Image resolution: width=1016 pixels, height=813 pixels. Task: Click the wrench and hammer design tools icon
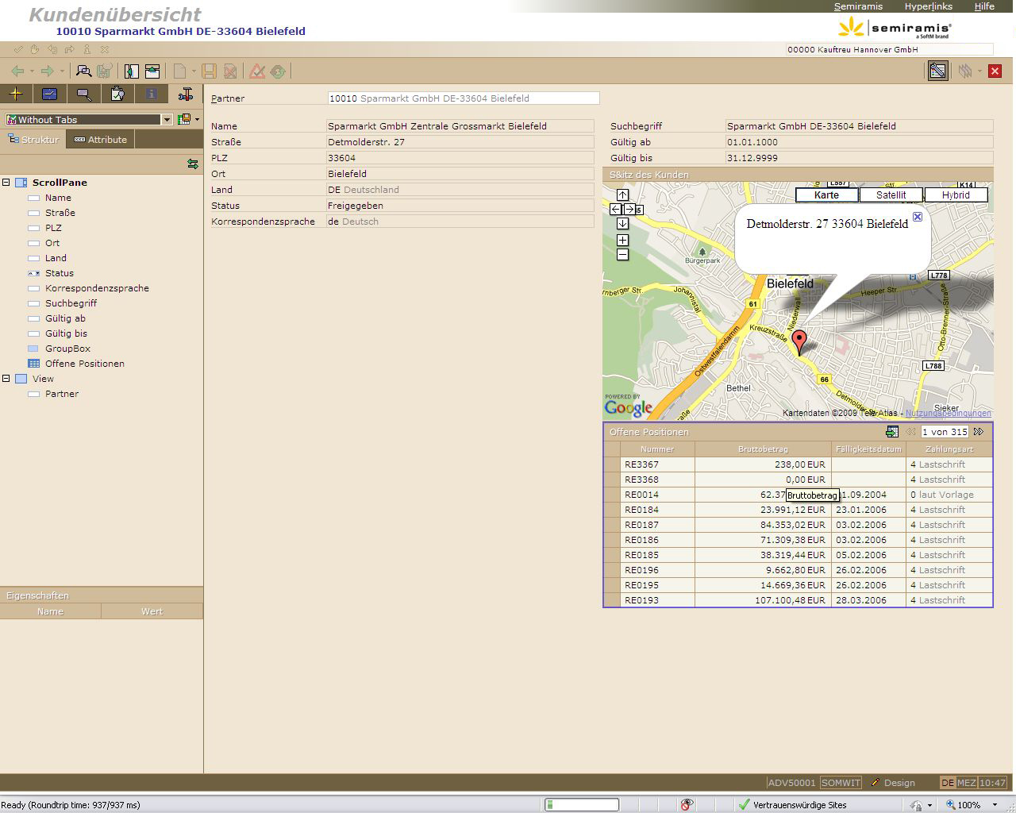[x=185, y=94]
